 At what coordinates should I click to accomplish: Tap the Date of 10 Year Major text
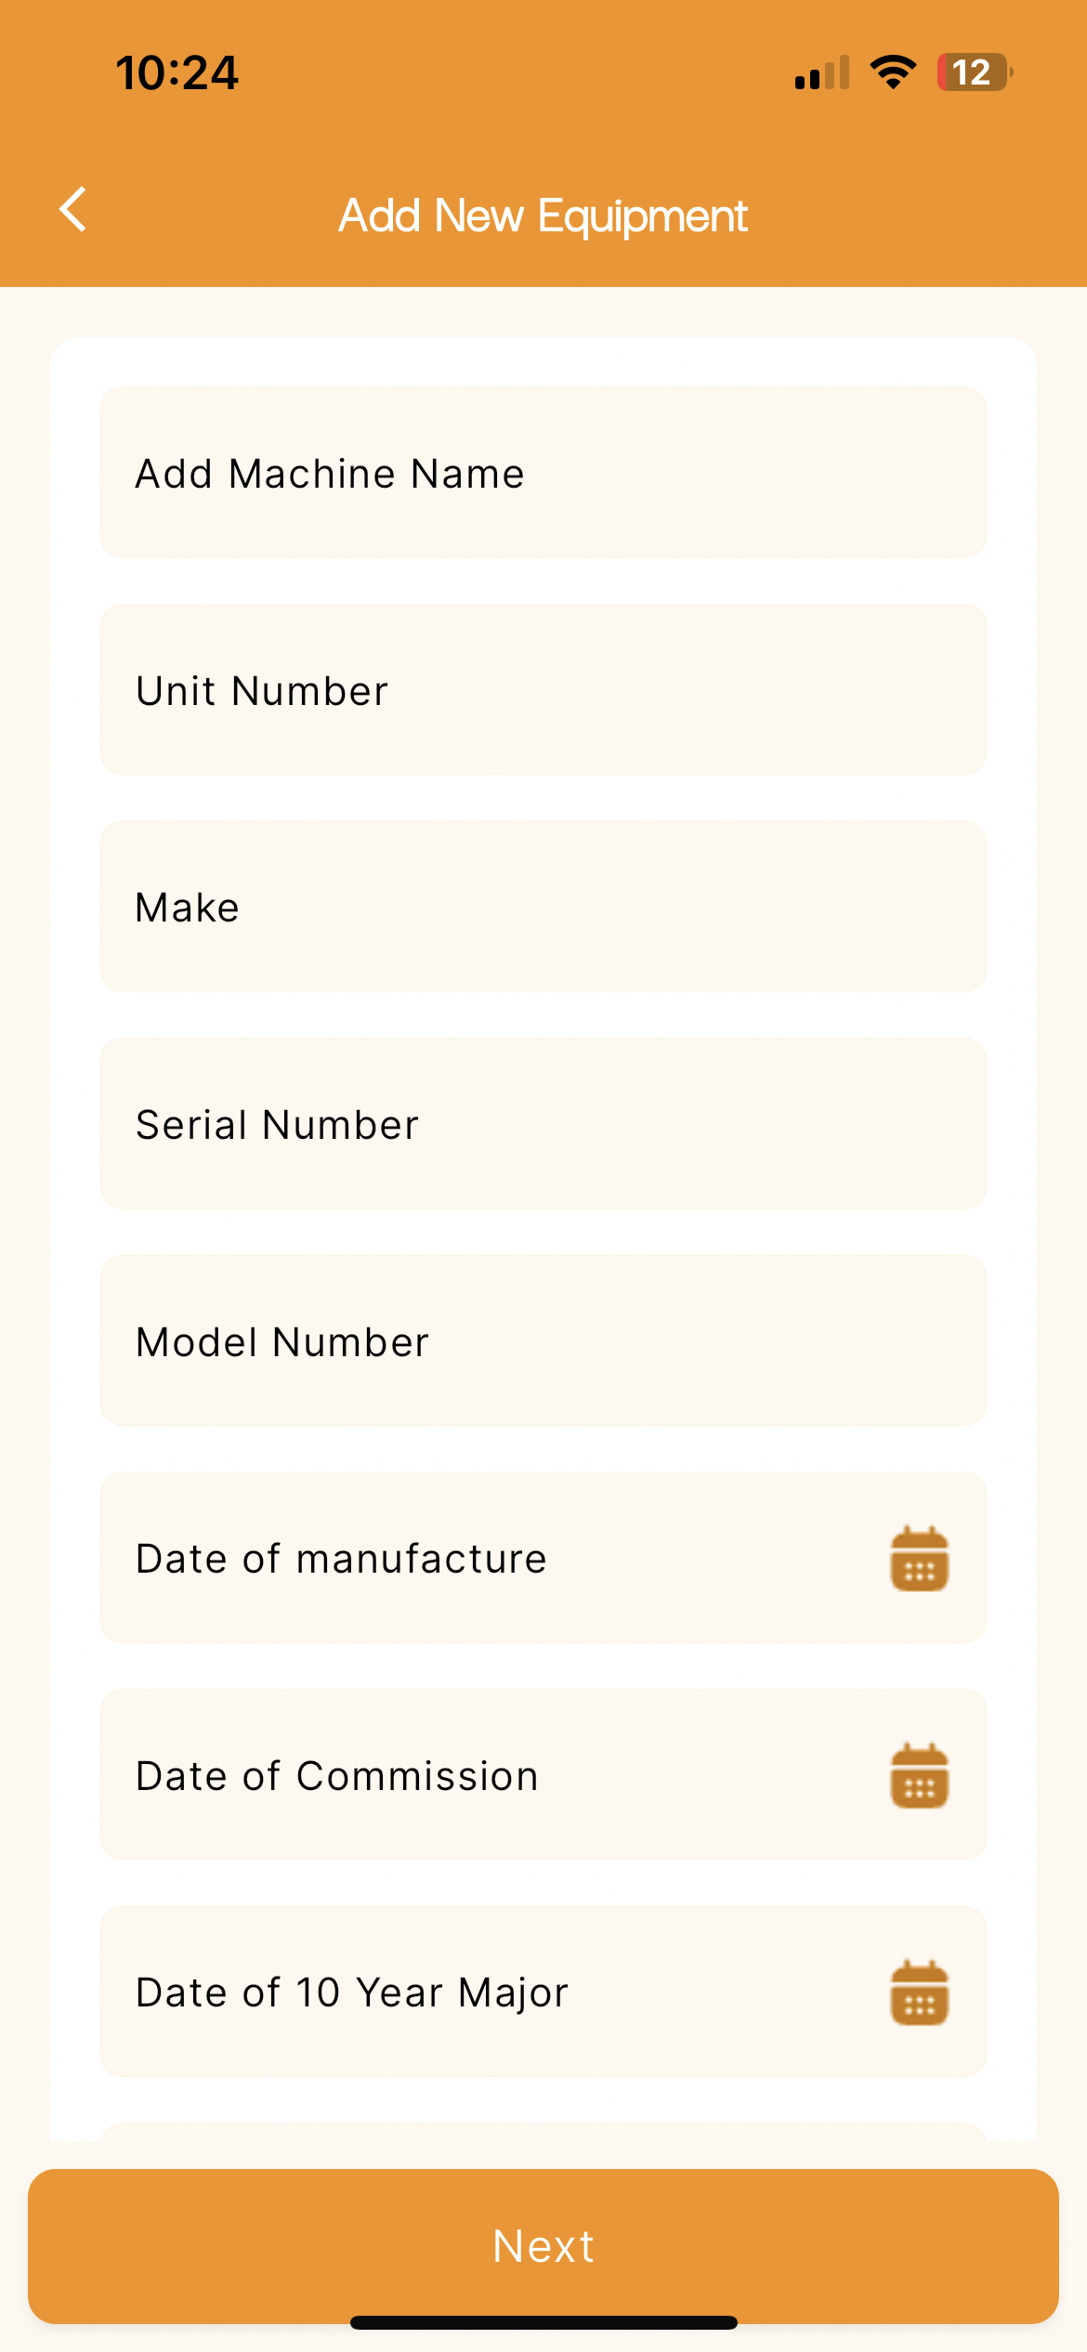tap(352, 1993)
